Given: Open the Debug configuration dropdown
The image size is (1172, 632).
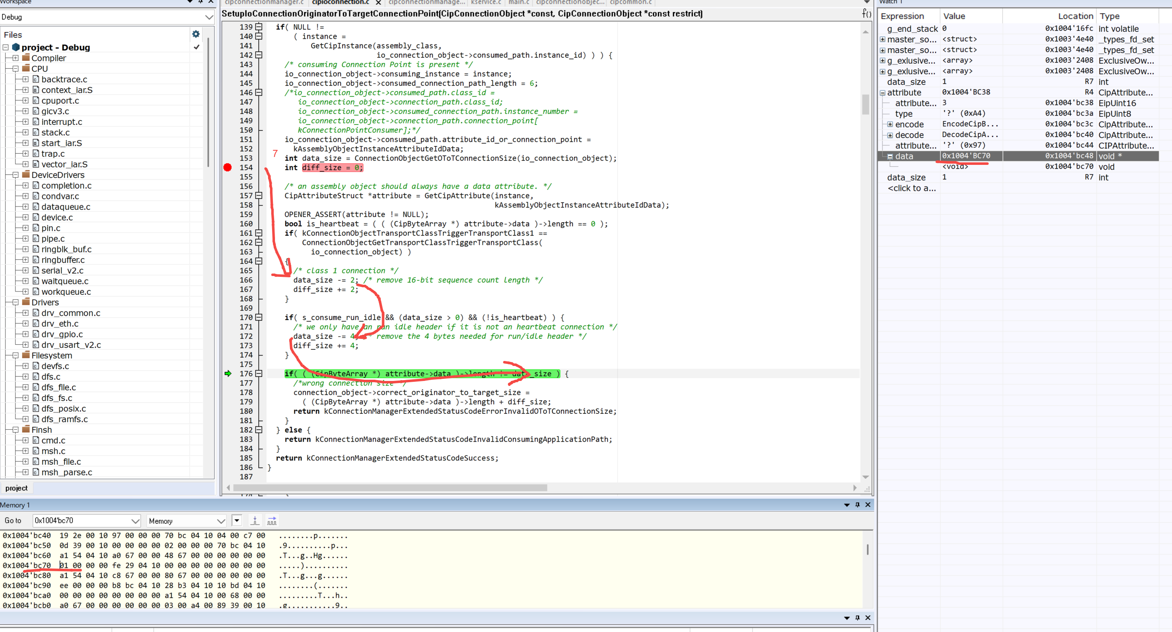Looking at the screenshot, I should 209,17.
